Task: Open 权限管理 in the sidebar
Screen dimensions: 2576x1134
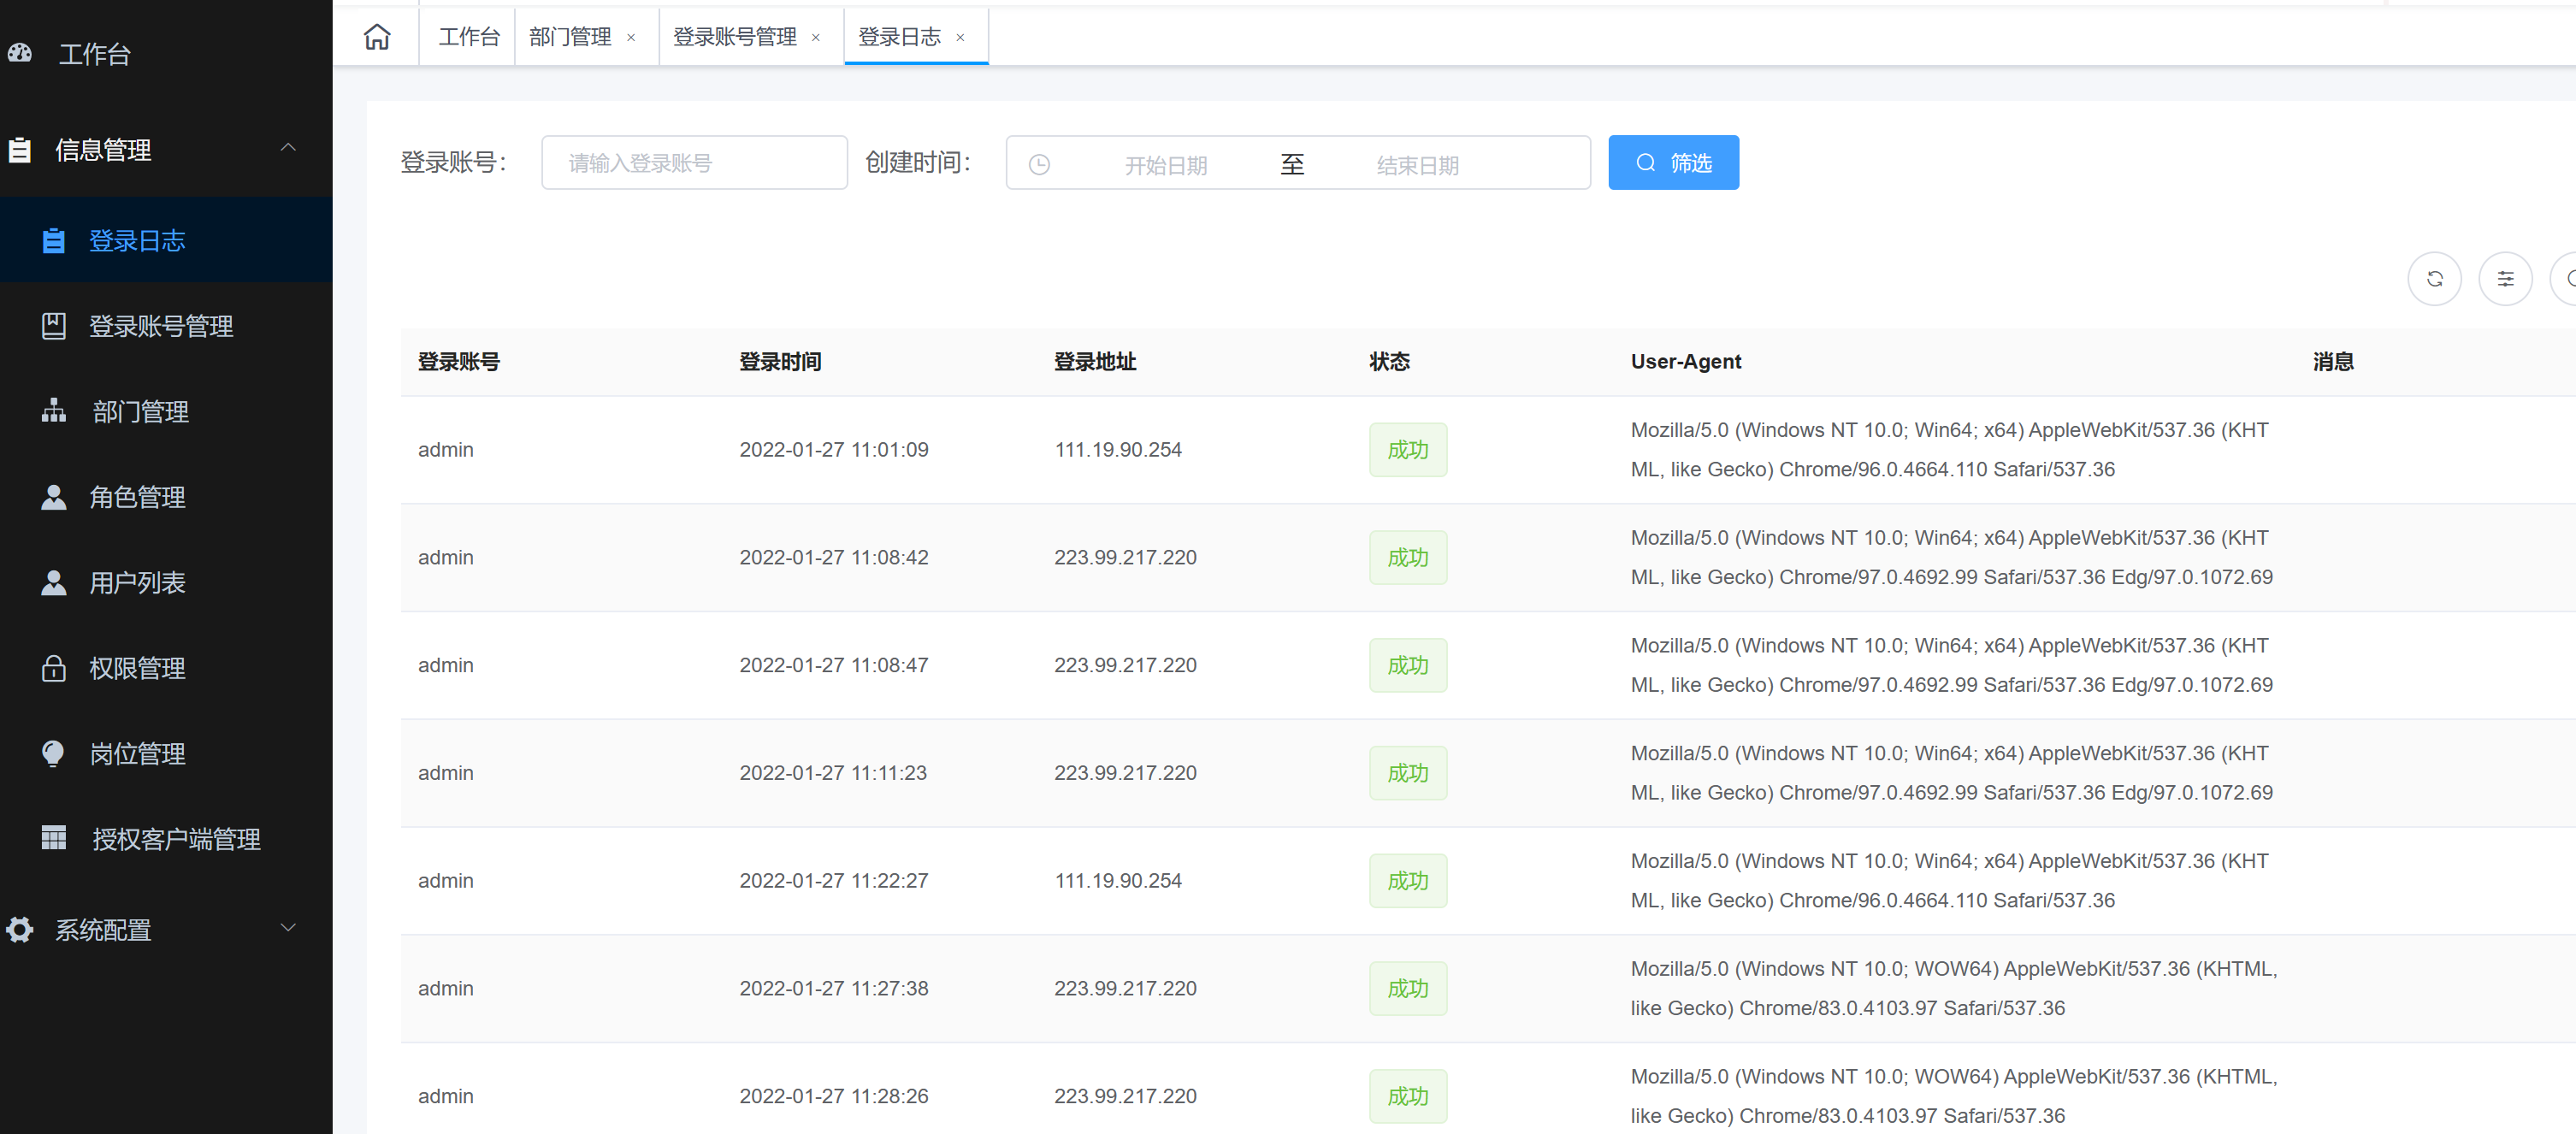Action: click(x=166, y=668)
